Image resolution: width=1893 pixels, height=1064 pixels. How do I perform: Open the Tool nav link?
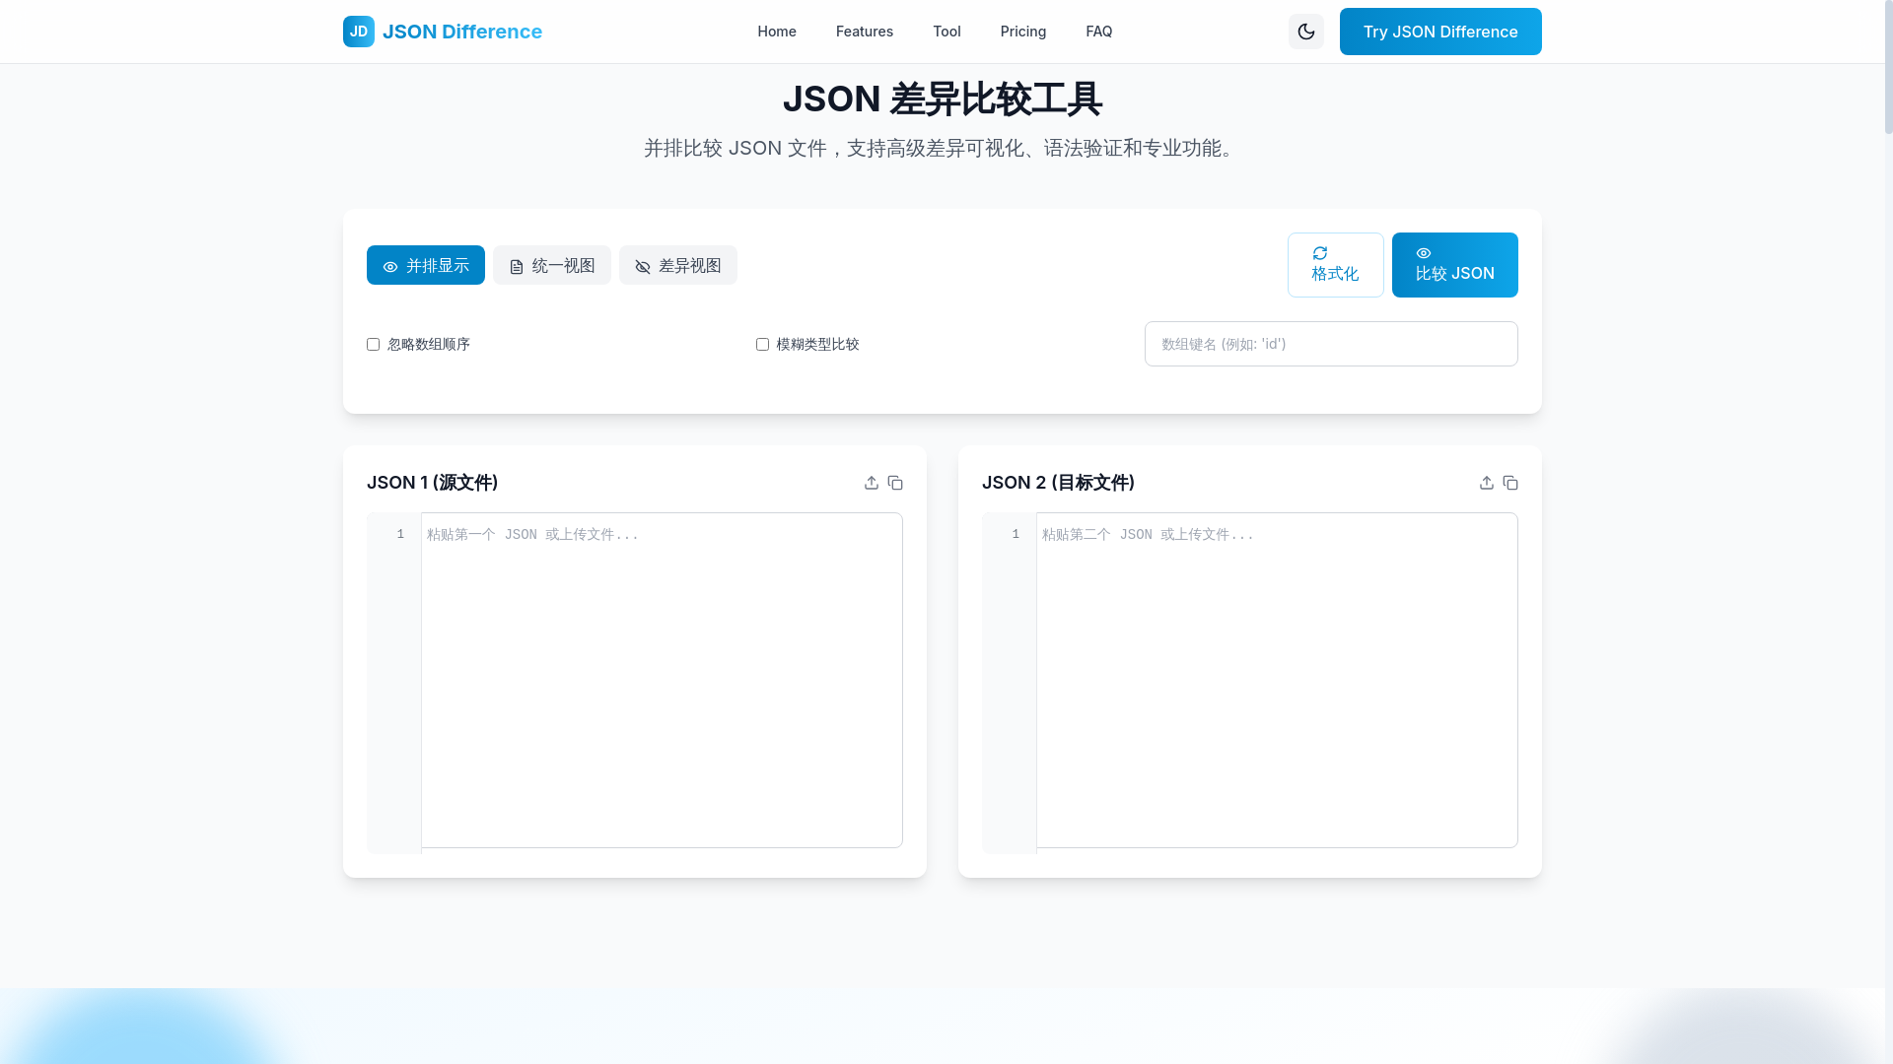[x=946, y=32]
